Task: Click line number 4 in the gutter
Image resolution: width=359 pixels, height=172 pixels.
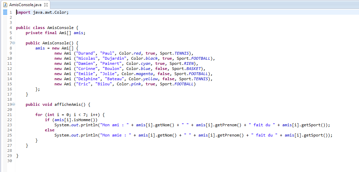Action: 11,28
